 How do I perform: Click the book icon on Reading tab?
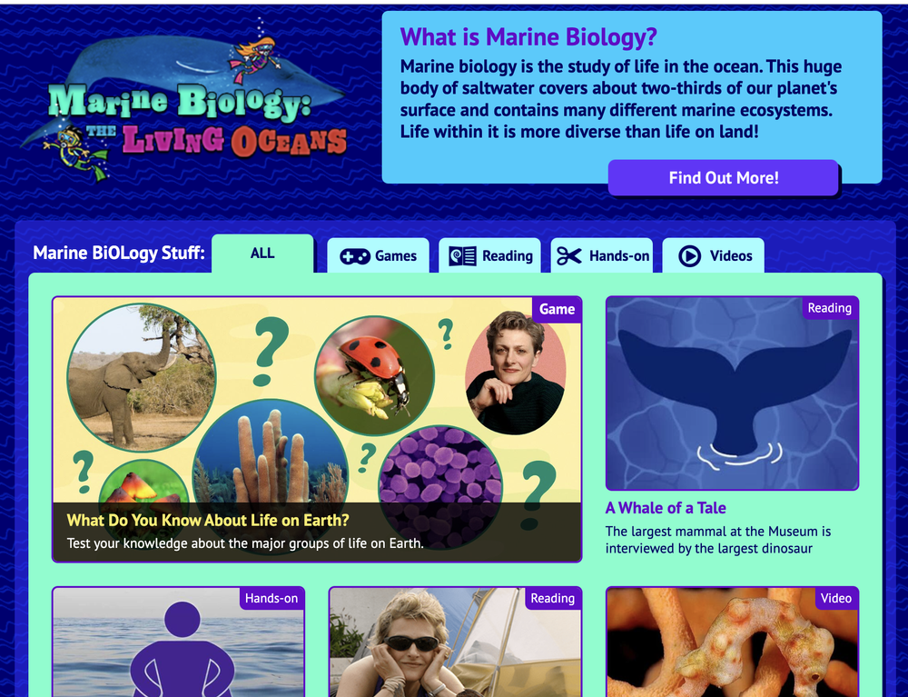click(x=462, y=256)
